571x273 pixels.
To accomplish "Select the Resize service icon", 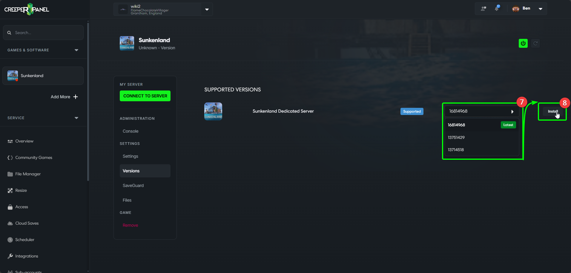I will coord(10,190).
